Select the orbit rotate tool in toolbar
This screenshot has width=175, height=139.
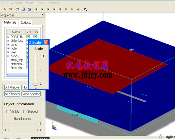[x=5, y=9]
